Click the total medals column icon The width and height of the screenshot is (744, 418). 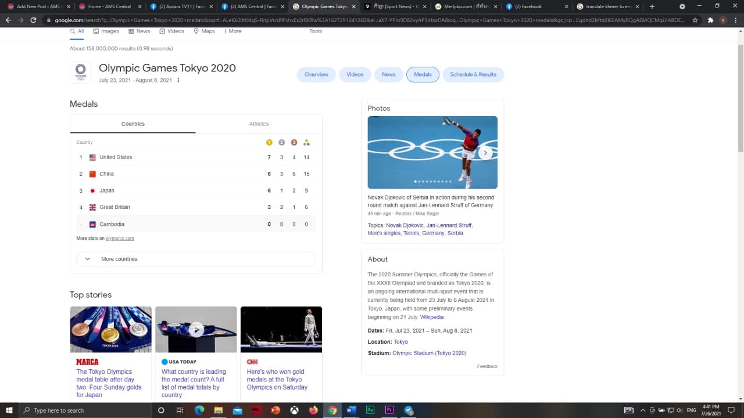(306, 142)
